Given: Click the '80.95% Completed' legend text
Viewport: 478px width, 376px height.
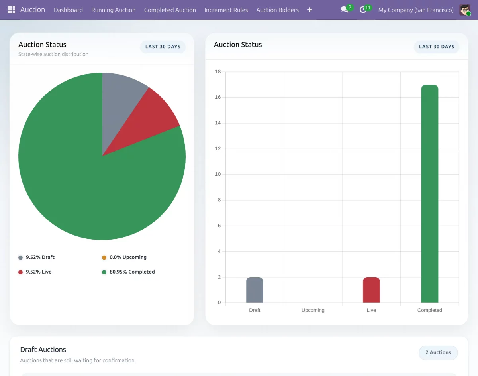Looking at the screenshot, I should coord(132,272).
